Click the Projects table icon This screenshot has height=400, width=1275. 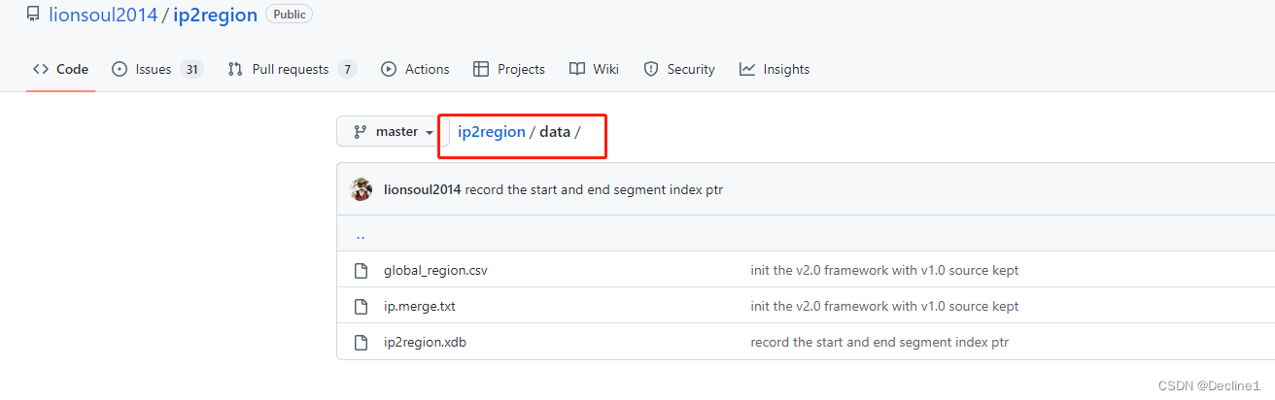point(481,69)
